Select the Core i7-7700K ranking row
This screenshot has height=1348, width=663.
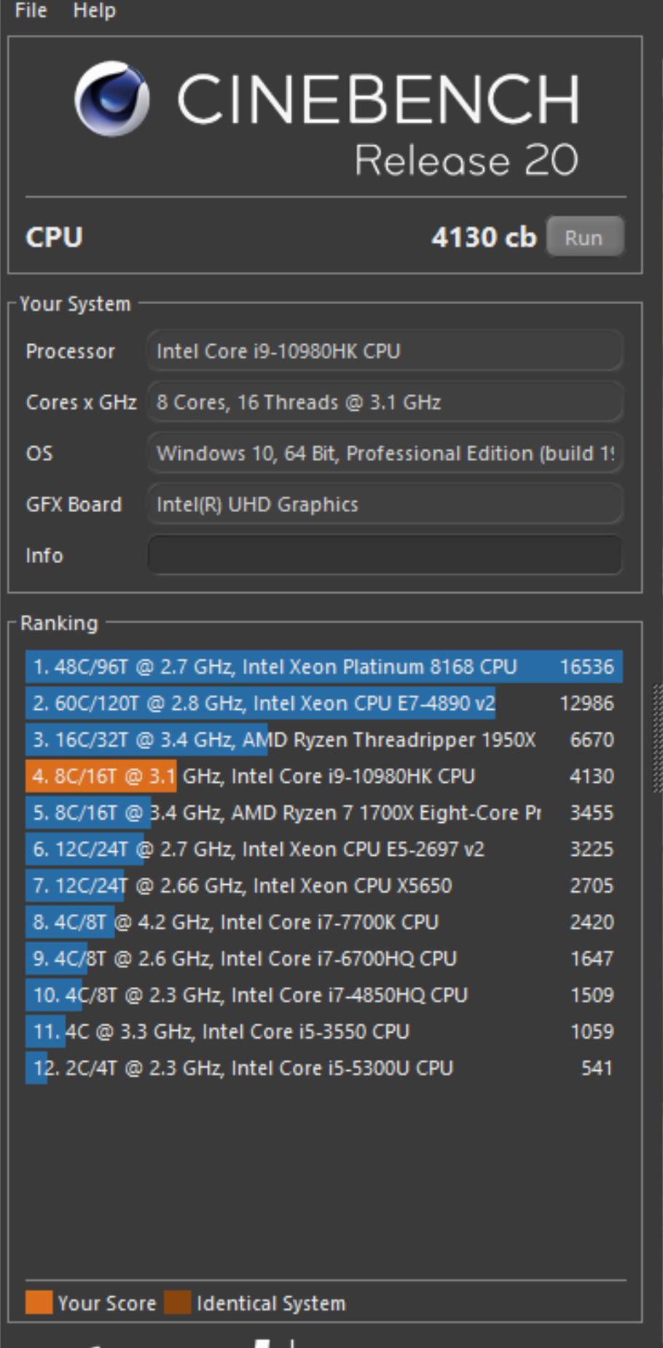tap(324, 922)
